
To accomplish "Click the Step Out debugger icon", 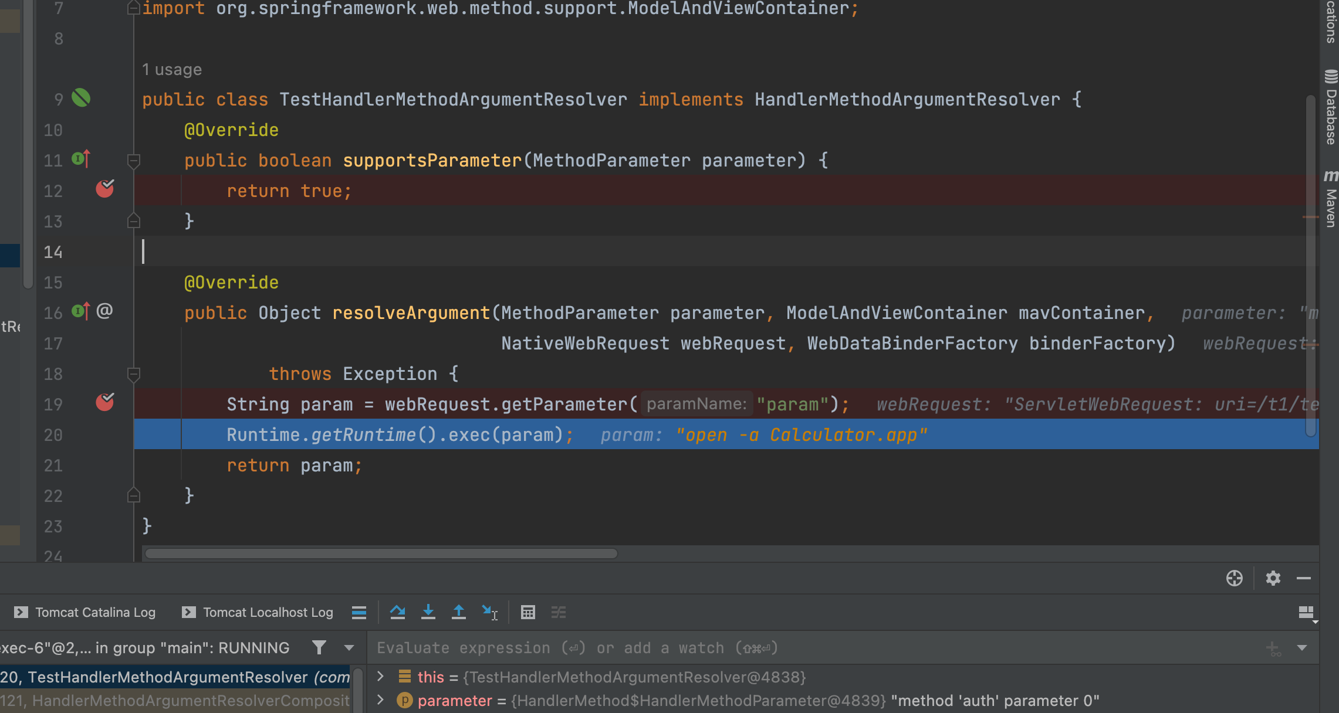I will [x=459, y=612].
